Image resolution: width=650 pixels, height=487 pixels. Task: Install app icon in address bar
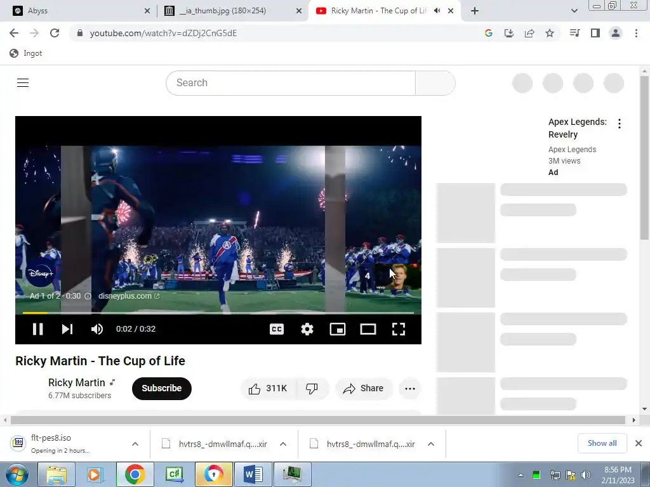click(x=508, y=33)
